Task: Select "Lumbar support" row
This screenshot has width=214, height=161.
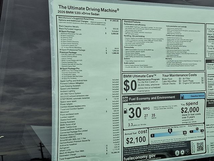Action: 67,117
